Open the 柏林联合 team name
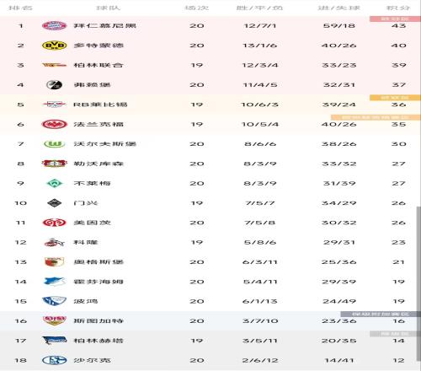 99,65
